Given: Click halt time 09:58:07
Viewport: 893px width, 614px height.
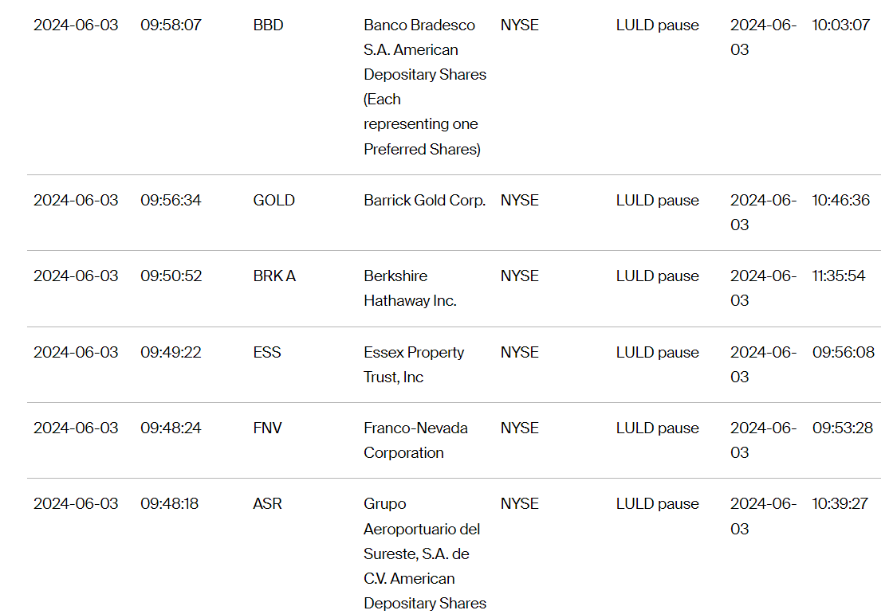Looking at the screenshot, I should (x=171, y=25).
